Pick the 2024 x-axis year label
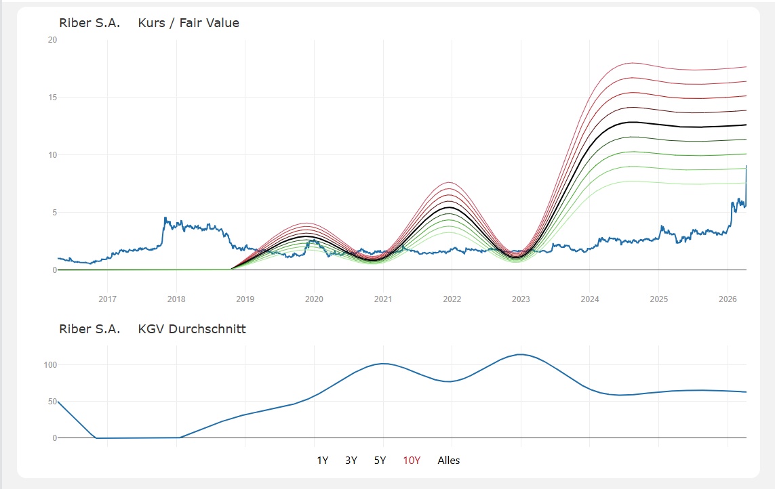 coord(590,299)
